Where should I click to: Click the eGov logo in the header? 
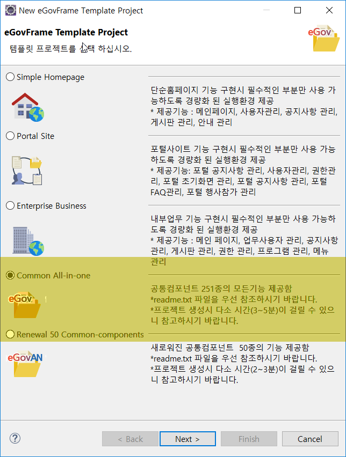[x=324, y=38]
